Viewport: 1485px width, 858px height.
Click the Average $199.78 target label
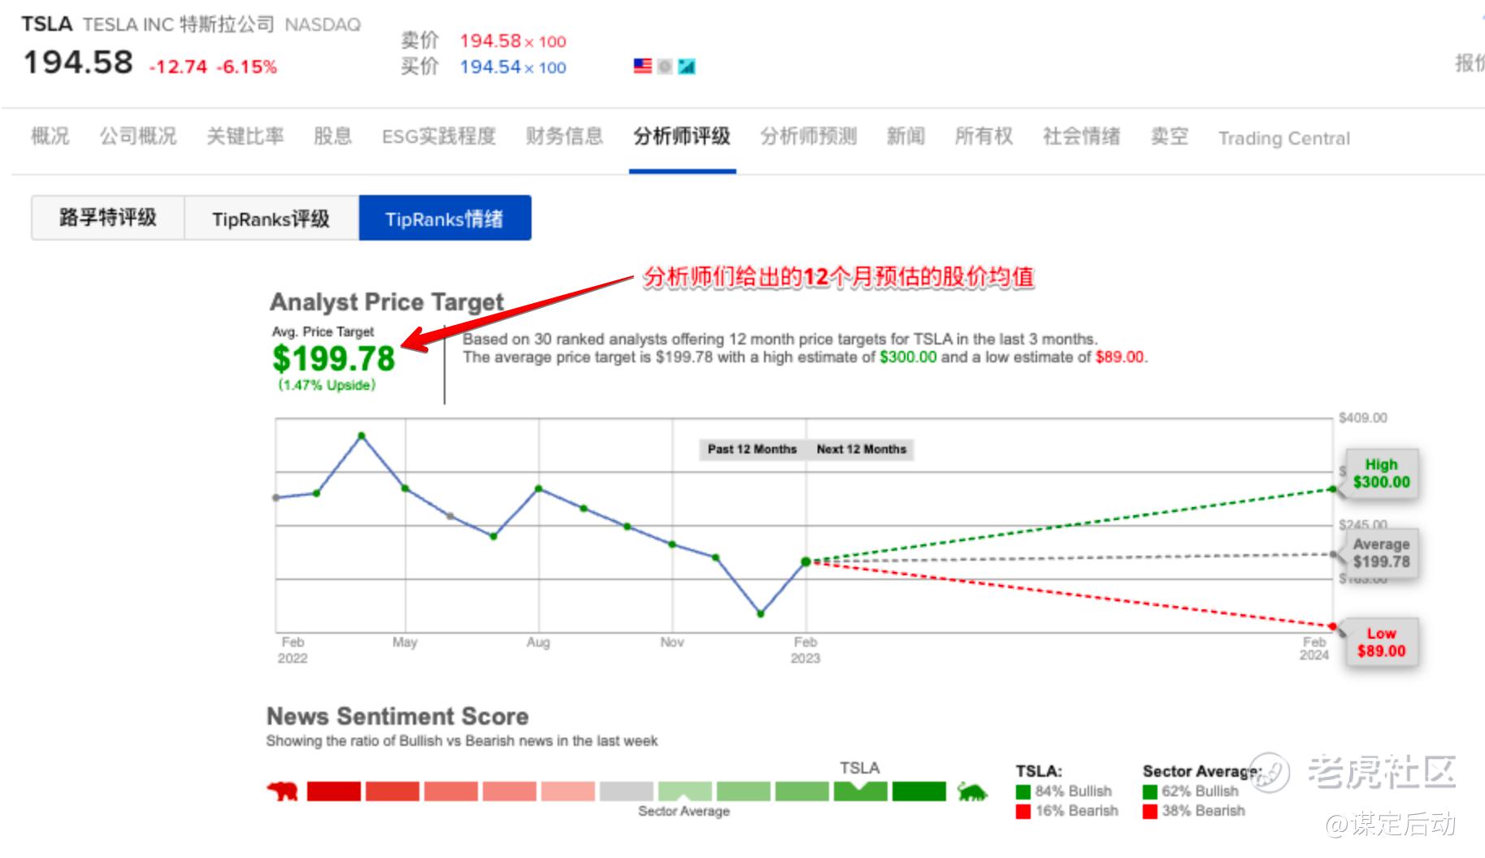point(1381,553)
